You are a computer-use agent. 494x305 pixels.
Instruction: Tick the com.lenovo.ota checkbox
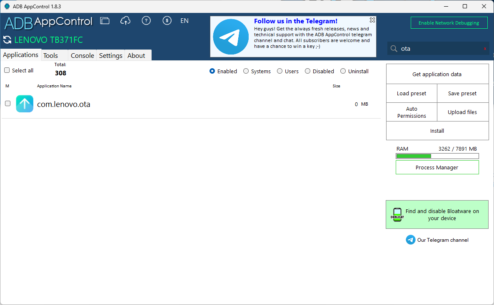point(8,103)
